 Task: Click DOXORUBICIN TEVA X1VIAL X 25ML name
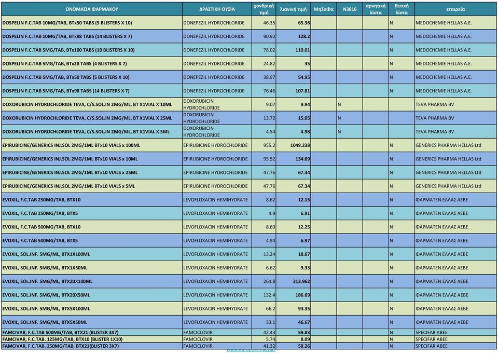pos(87,118)
